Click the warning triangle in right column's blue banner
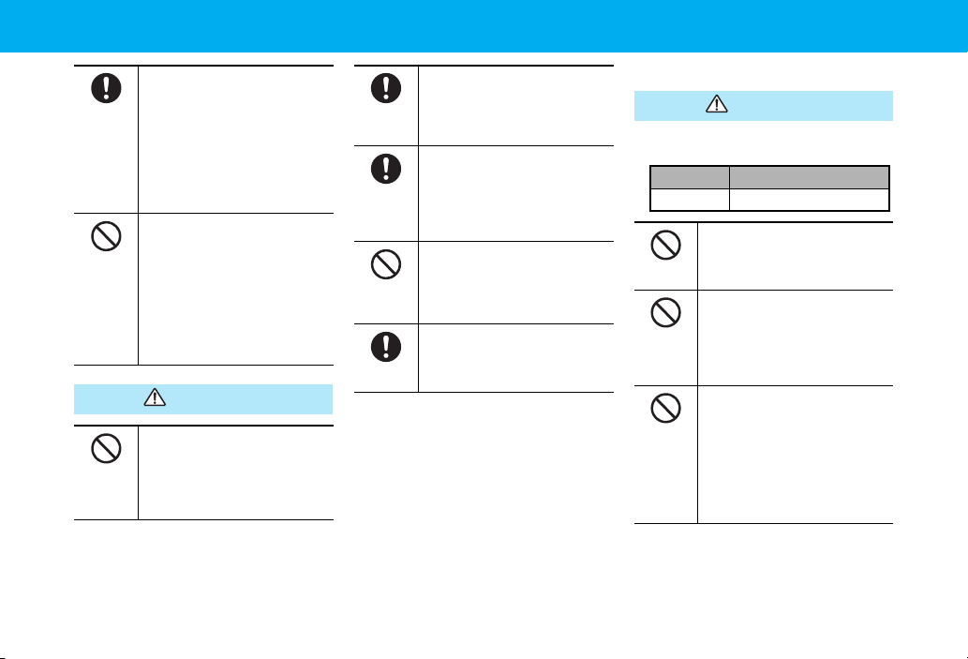Screen dimensions: 968x659 pyautogui.click(x=717, y=104)
